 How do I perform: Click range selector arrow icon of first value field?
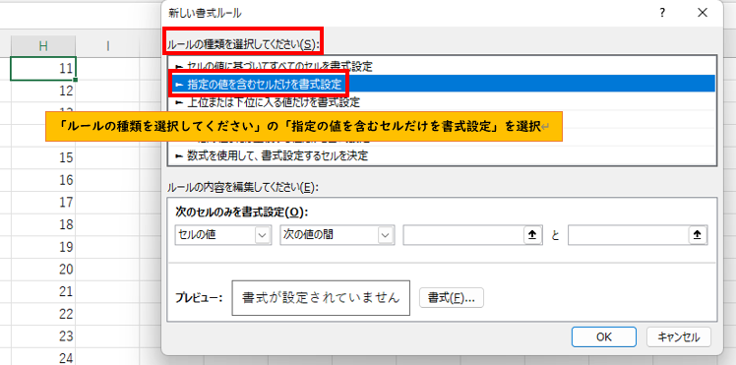pyautogui.click(x=532, y=235)
